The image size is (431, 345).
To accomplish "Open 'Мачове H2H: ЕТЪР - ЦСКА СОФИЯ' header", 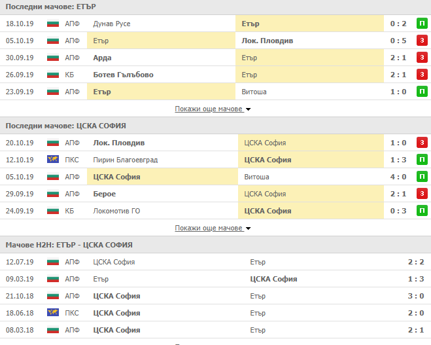I will coord(216,245).
